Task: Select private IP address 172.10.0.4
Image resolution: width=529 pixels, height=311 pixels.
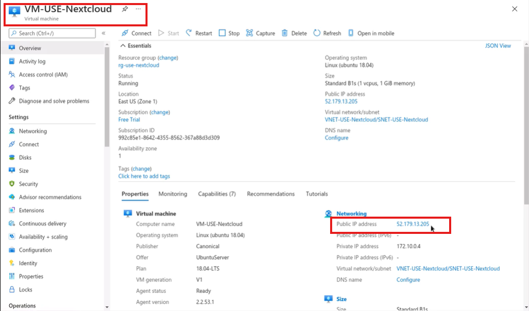Action: pyautogui.click(x=408, y=247)
